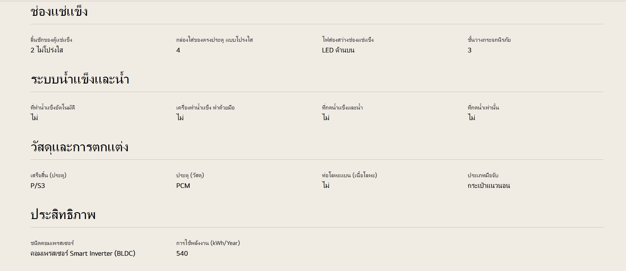This screenshot has width=626, height=271.
Task: Click the ที่กดน้ำเท่านั้น spec label
Action: point(483,107)
